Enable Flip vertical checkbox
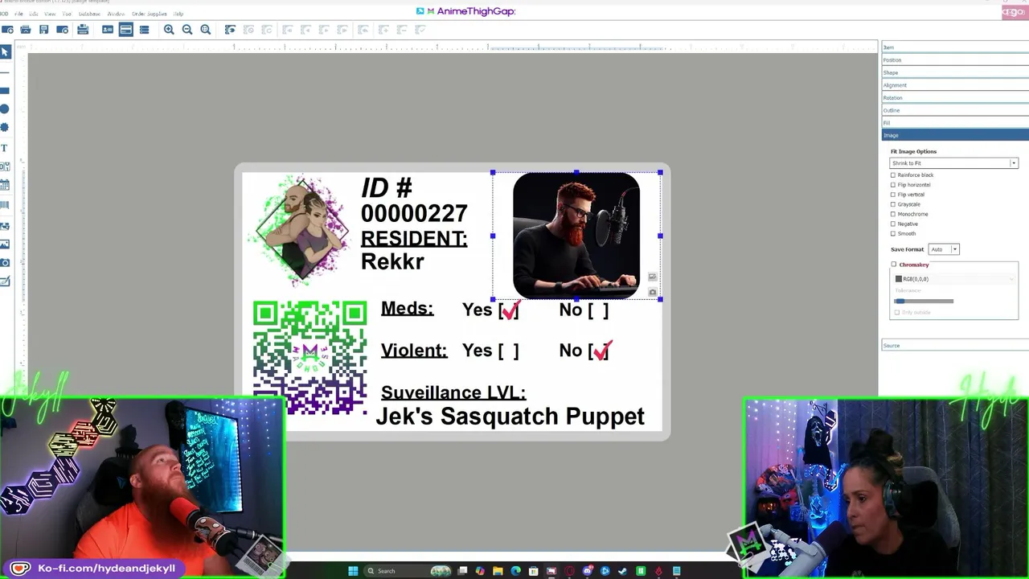 (x=893, y=195)
